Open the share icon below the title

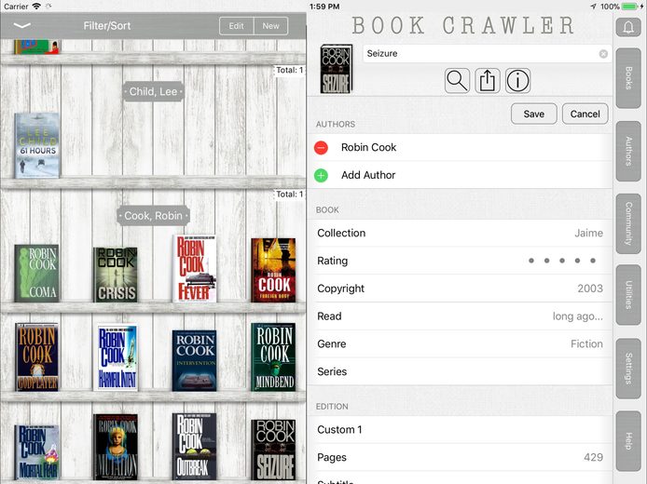488,80
